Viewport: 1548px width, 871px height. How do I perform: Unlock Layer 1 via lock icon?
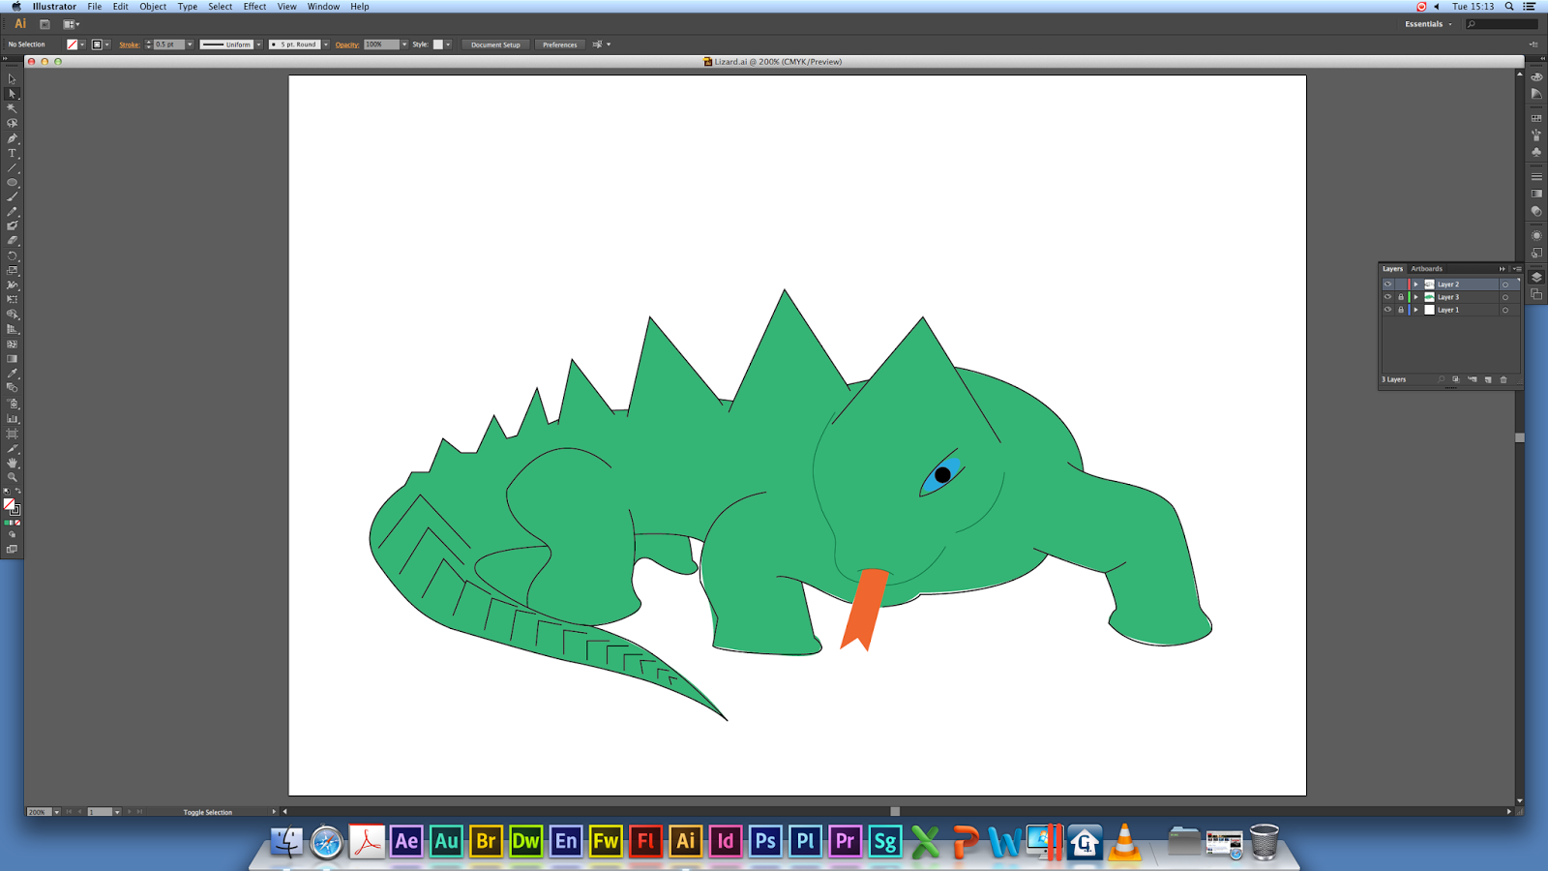1400,310
